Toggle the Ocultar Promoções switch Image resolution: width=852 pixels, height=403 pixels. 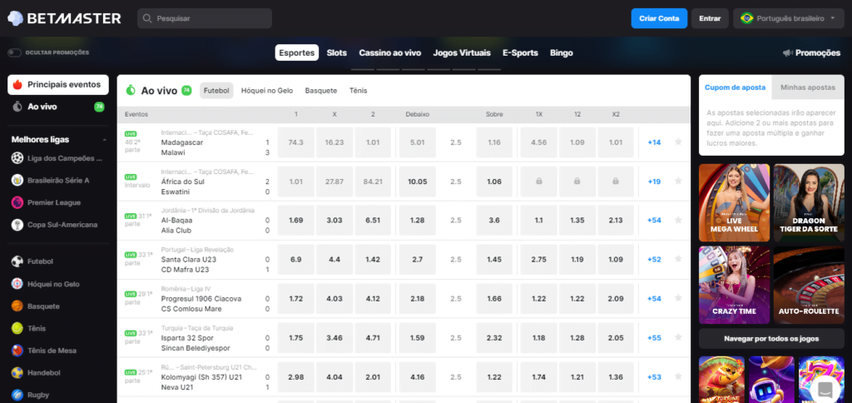click(x=15, y=52)
